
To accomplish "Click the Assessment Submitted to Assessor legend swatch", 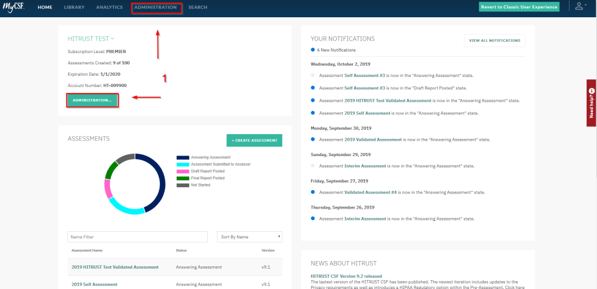I will (x=183, y=164).
